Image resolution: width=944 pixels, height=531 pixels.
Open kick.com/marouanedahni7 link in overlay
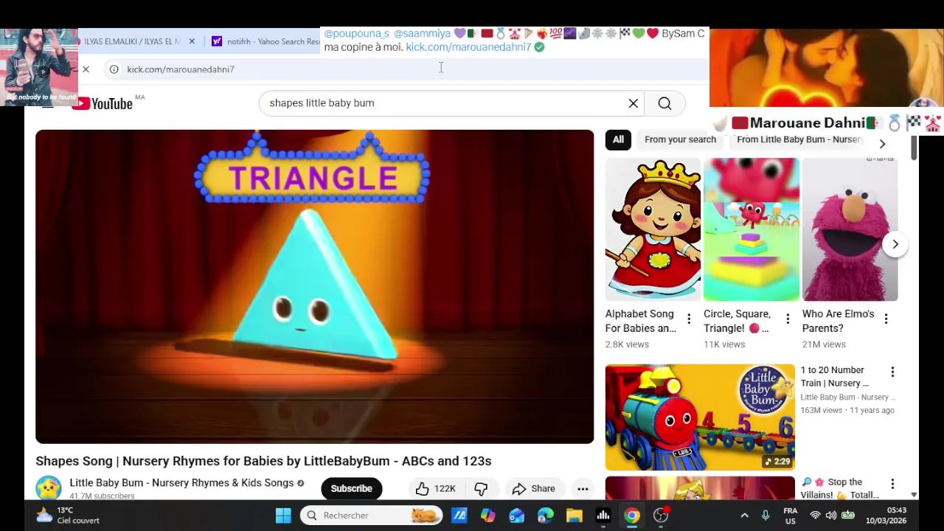(x=468, y=46)
